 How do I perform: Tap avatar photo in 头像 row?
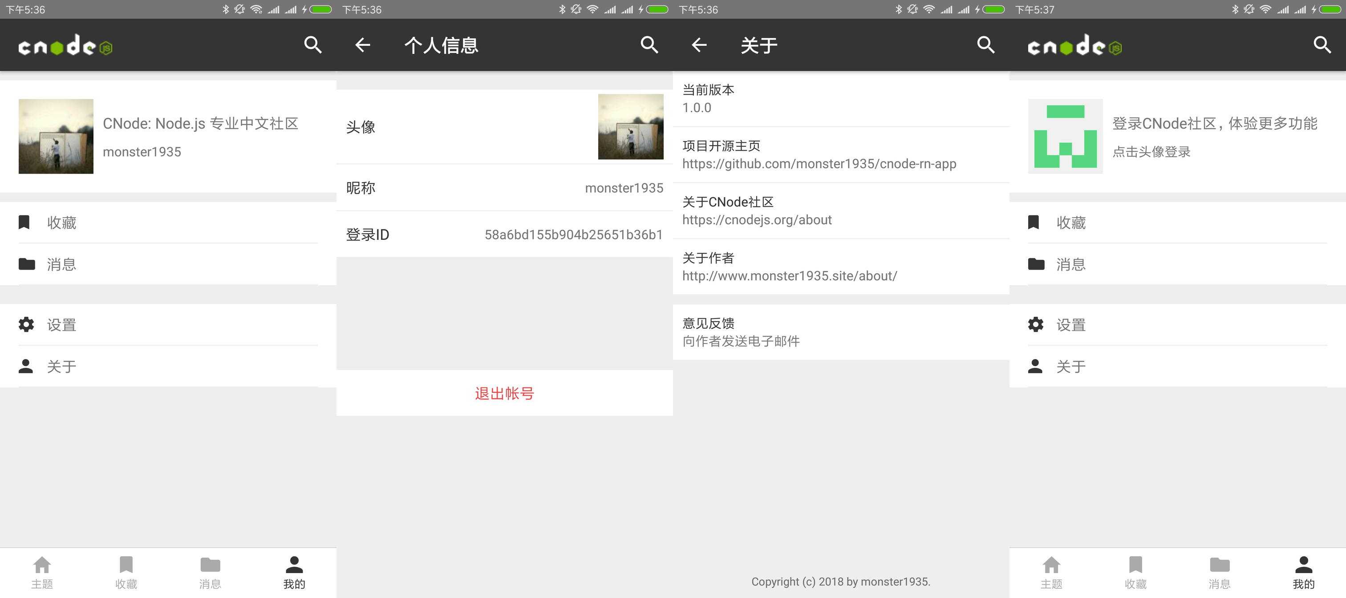click(630, 127)
